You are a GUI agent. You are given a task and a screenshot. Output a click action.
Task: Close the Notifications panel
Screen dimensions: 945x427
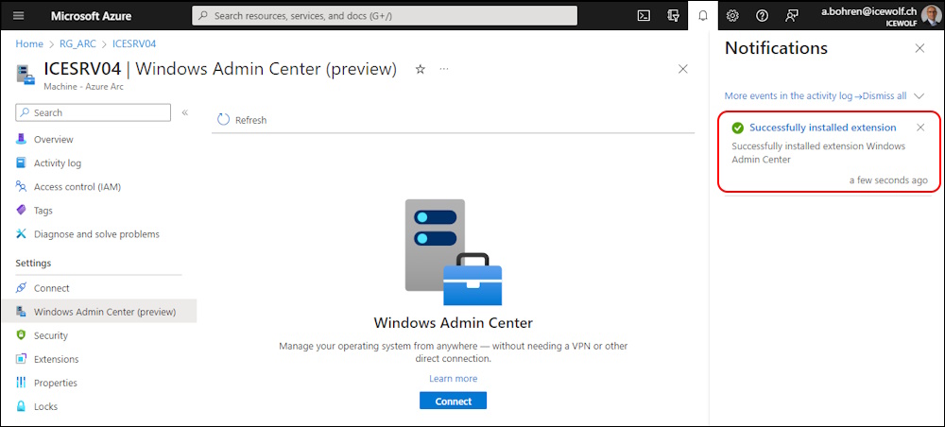click(919, 49)
